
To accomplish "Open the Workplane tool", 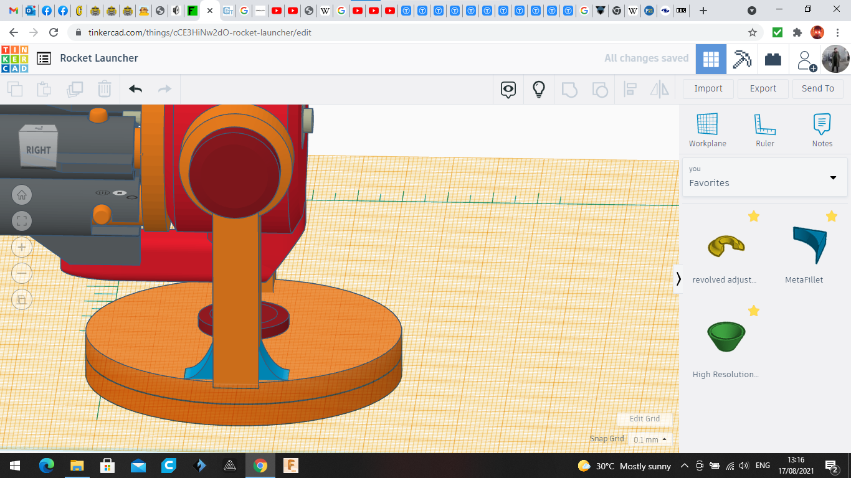I will coord(707,129).
